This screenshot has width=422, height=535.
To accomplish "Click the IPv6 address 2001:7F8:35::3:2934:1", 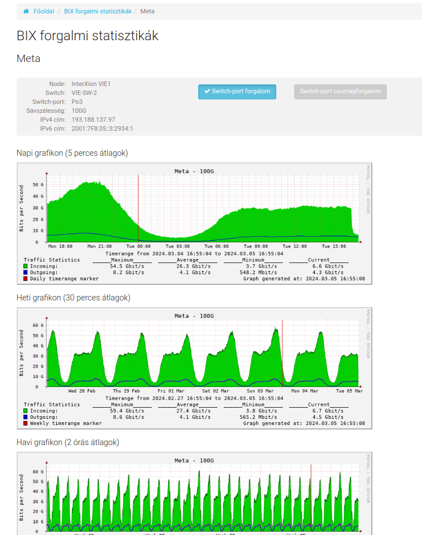I will click(102, 128).
